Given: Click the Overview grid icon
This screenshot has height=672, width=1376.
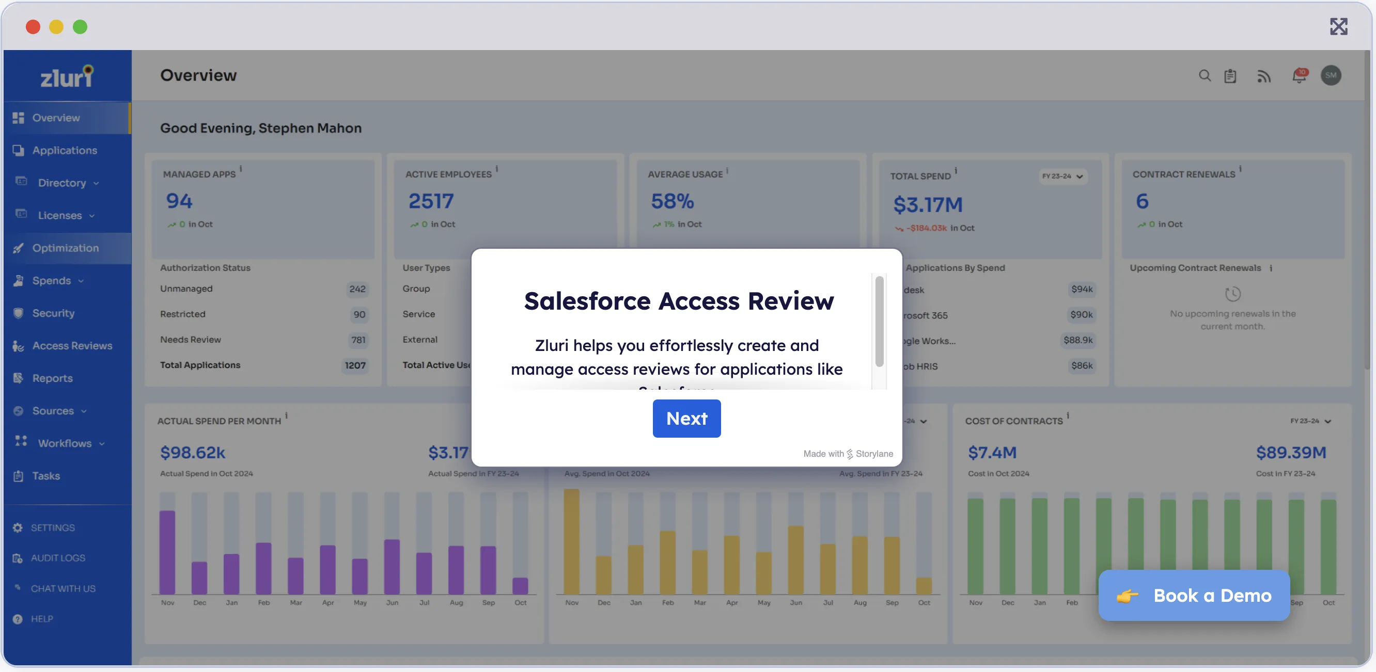Looking at the screenshot, I should click(18, 118).
